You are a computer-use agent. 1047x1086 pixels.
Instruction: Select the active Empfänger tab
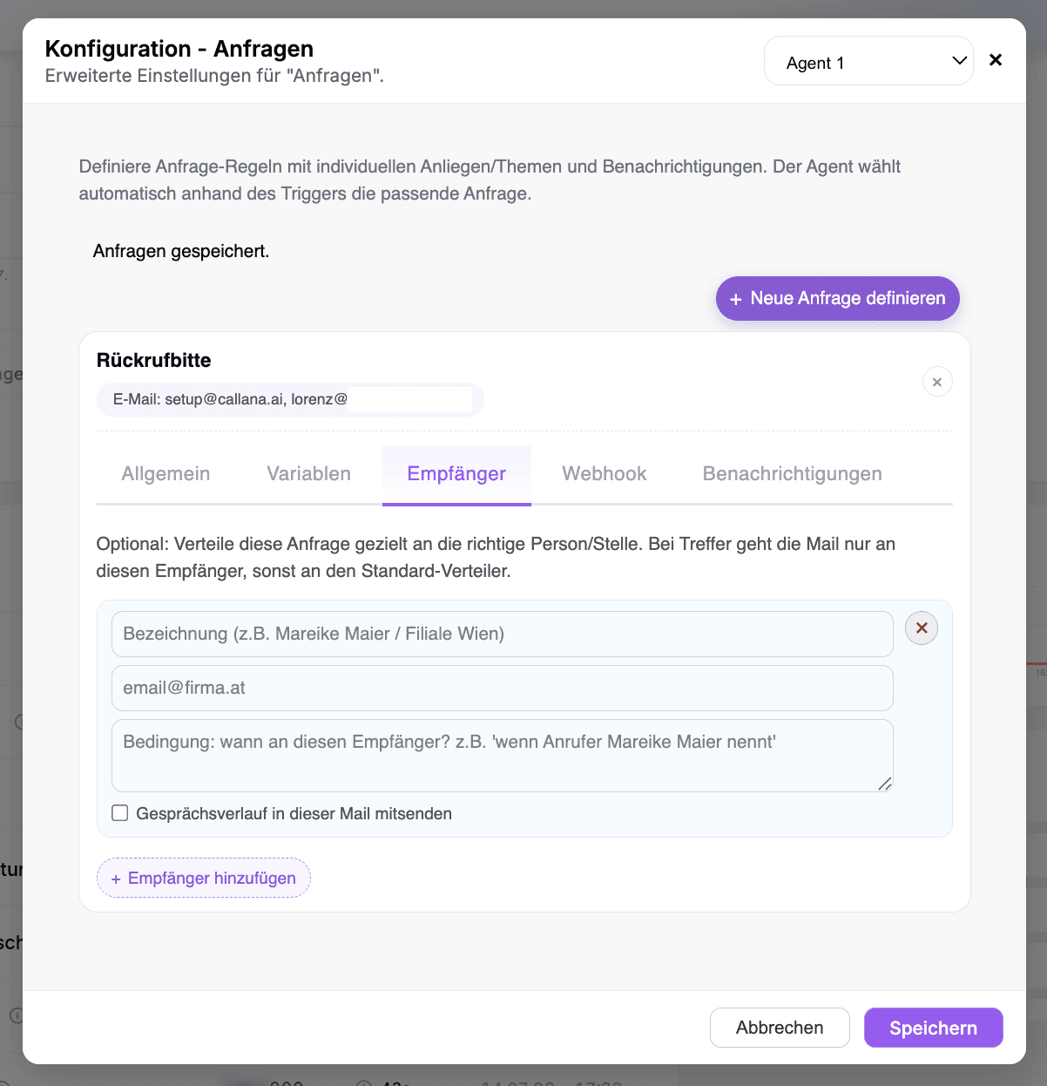[456, 474]
